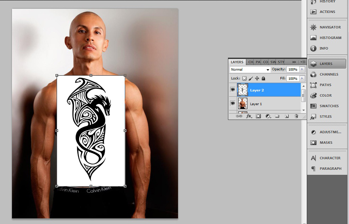Select the LAYERS tab
The image size is (349, 224).
tap(237, 62)
